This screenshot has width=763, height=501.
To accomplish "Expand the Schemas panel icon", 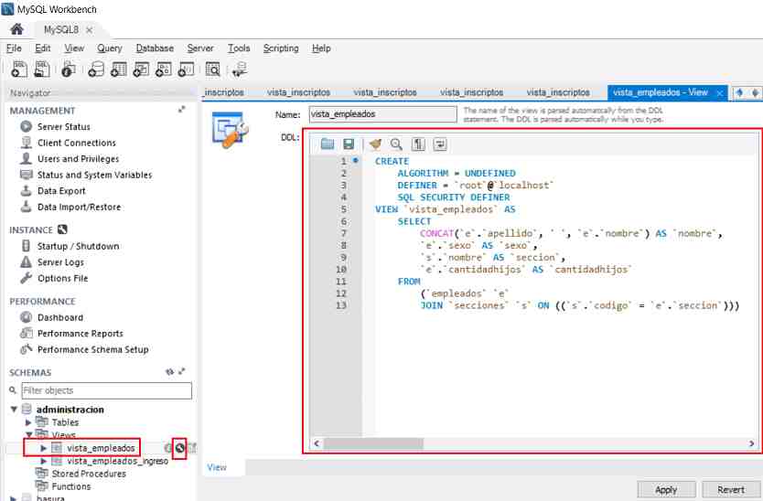I will coord(182,371).
